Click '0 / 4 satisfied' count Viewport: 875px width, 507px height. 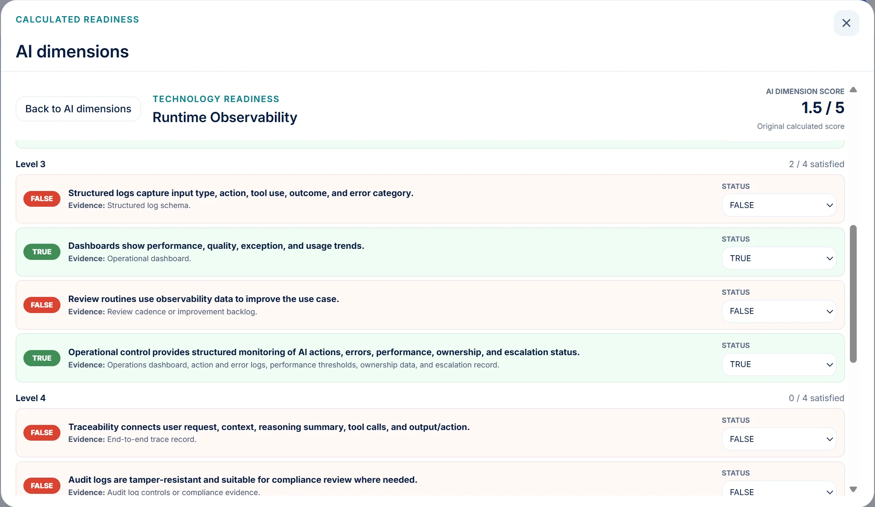coord(816,398)
